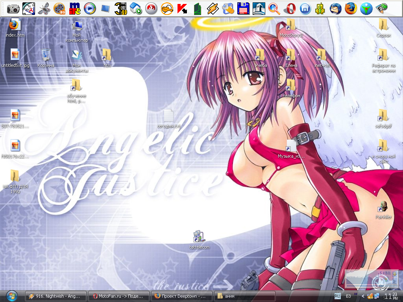The width and height of the screenshot is (403, 302).
Task: Launch Maxthon browser from the top bar
Action: pyautogui.click(x=305, y=9)
